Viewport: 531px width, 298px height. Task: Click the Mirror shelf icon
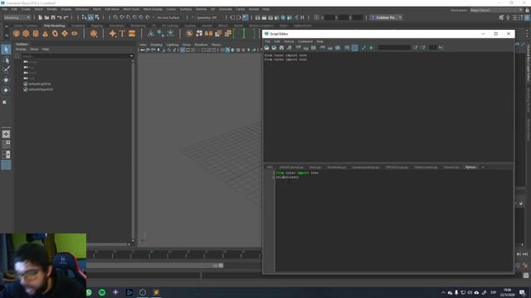point(208,33)
